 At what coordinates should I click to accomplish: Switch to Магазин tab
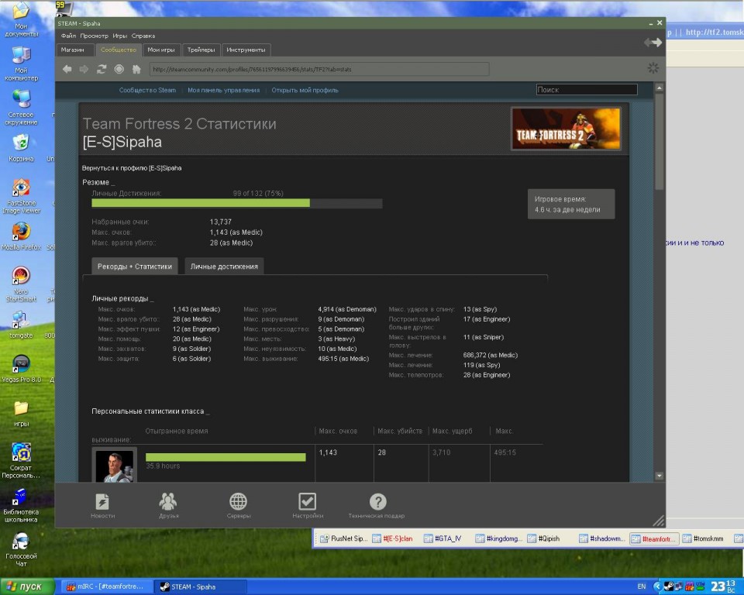coord(75,50)
